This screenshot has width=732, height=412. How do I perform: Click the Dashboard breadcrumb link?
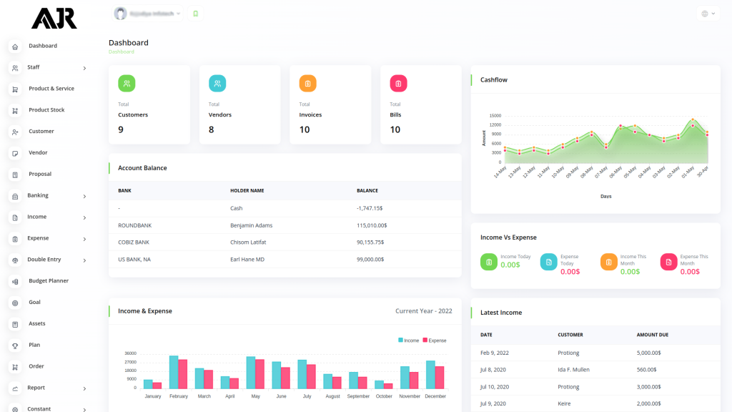coord(121,52)
